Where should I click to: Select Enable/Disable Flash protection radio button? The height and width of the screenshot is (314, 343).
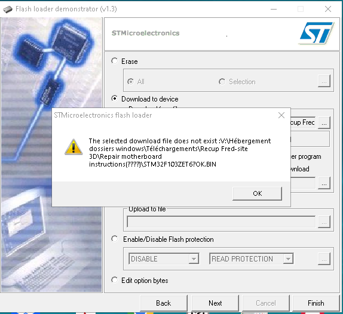pos(114,239)
